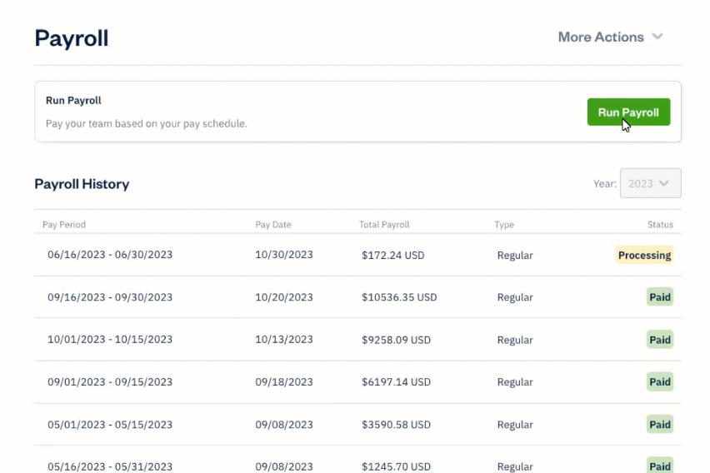Click Paid badge for $3590.58 payroll
This screenshot has height=473, width=710.
[660, 424]
